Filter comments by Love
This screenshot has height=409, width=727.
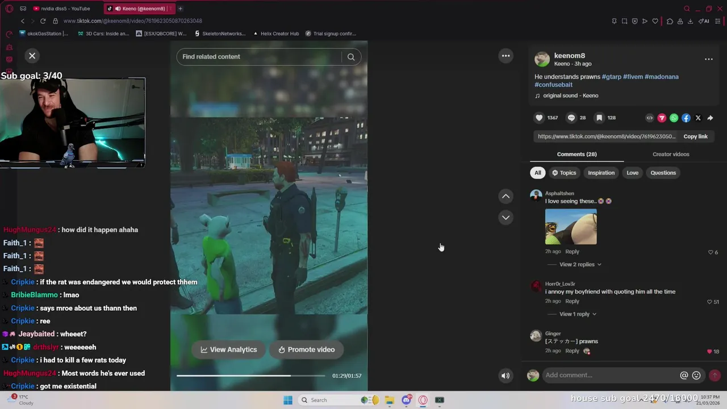point(632,173)
